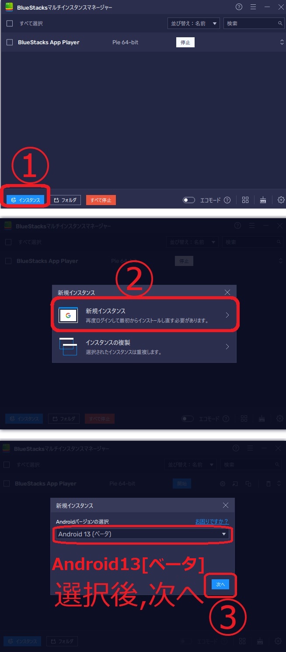This screenshot has width=286, height=652.
Task: Click the Google icon beside 新規インスタンス option
Action: coord(68,315)
